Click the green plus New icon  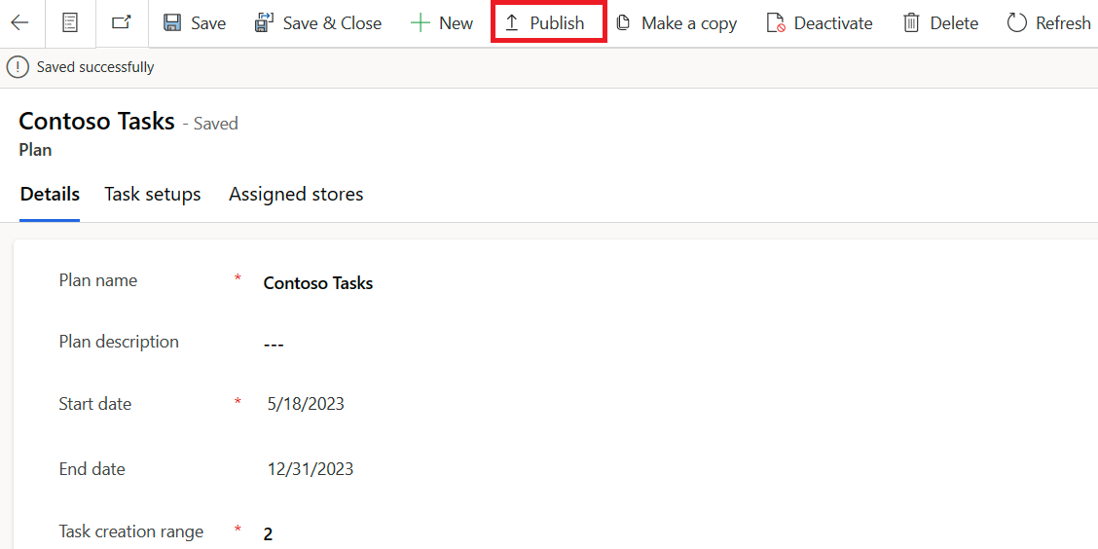[x=421, y=23]
